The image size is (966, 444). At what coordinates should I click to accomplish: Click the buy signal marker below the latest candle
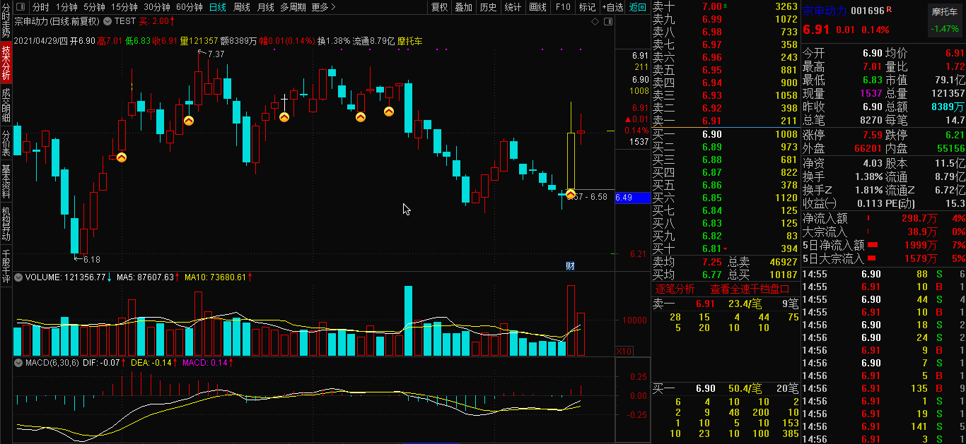coord(570,193)
